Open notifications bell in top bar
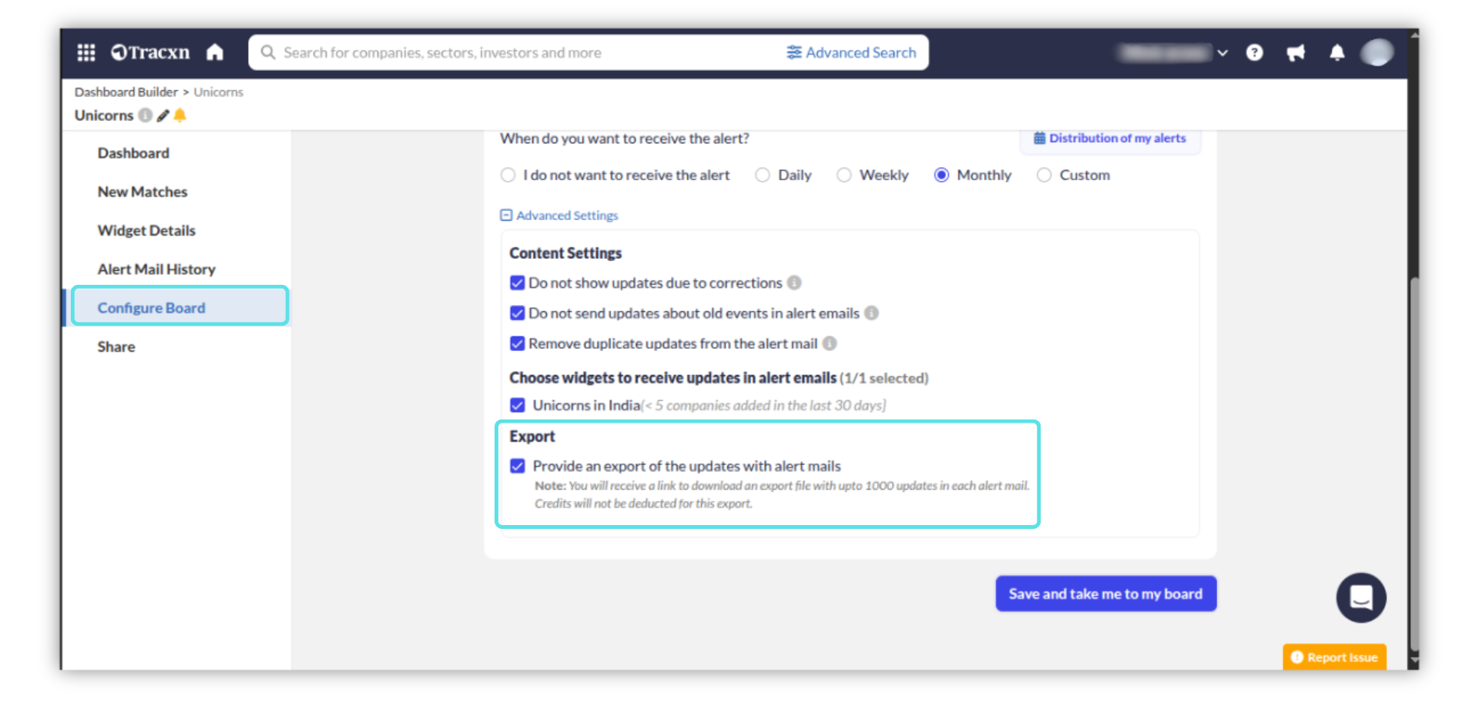This screenshot has height=706, width=1479. 1336,52
